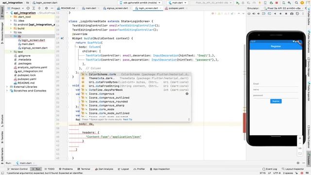Take an emulator screenshot with camera icon
Viewport: 311px width, 175px height.
click(x=292, y=14)
